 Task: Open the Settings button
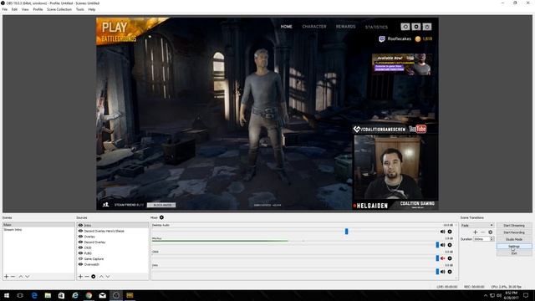point(514,246)
